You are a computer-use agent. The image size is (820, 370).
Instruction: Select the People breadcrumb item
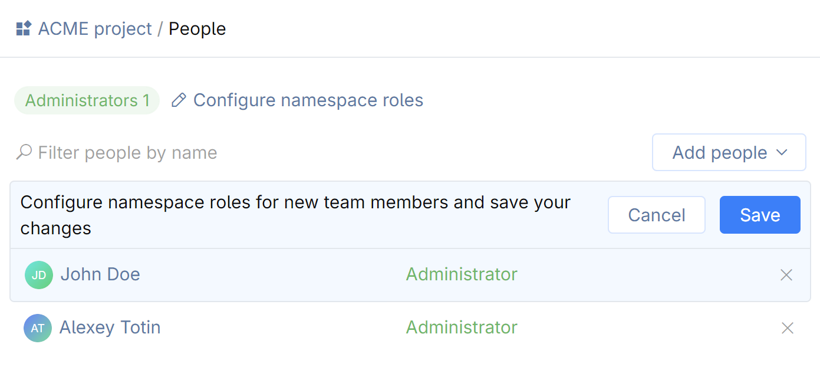pyautogui.click(x=197, y=28)
